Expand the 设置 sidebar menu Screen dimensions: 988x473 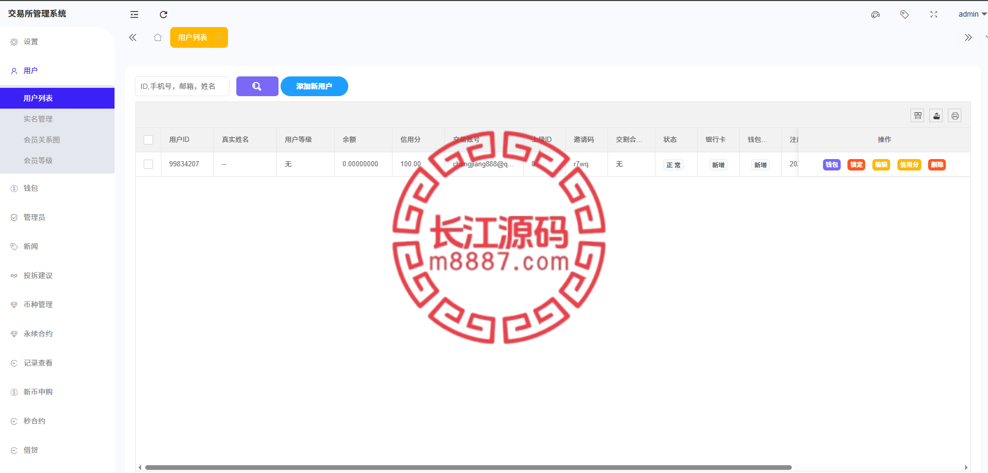[57, 42]
